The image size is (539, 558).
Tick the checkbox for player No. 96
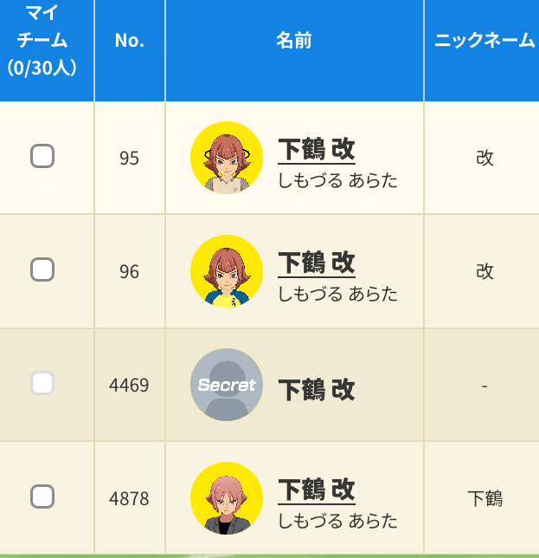point(42,270)
